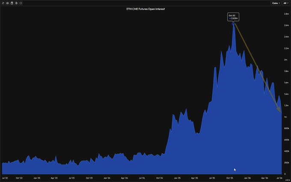Click the Jul '22 x-axis label
The height and width of the screenshot is (182, 291).
5,178
